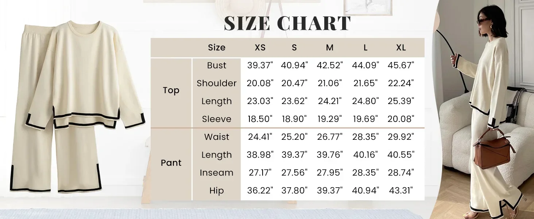The height and width of the screenshot is (219, 534).
Task: Click the 42.52" bust value for M
Action: [x=330, y=65]
